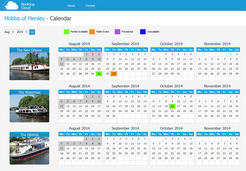Expand the month dropdown showing Aug
The width and height of the screenshot is (246, 171).
9,32
